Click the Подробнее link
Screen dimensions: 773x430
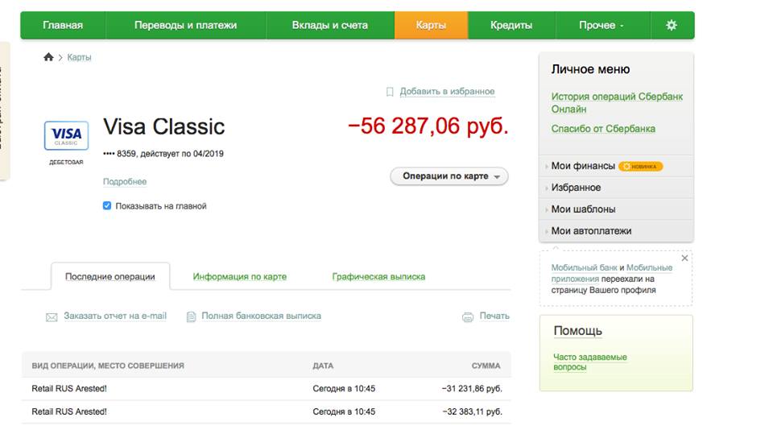[125, 181]
